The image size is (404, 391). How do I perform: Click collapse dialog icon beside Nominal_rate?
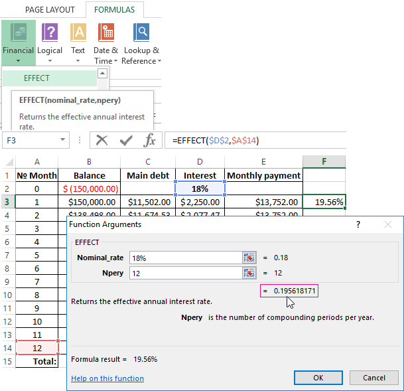[249, 258]
